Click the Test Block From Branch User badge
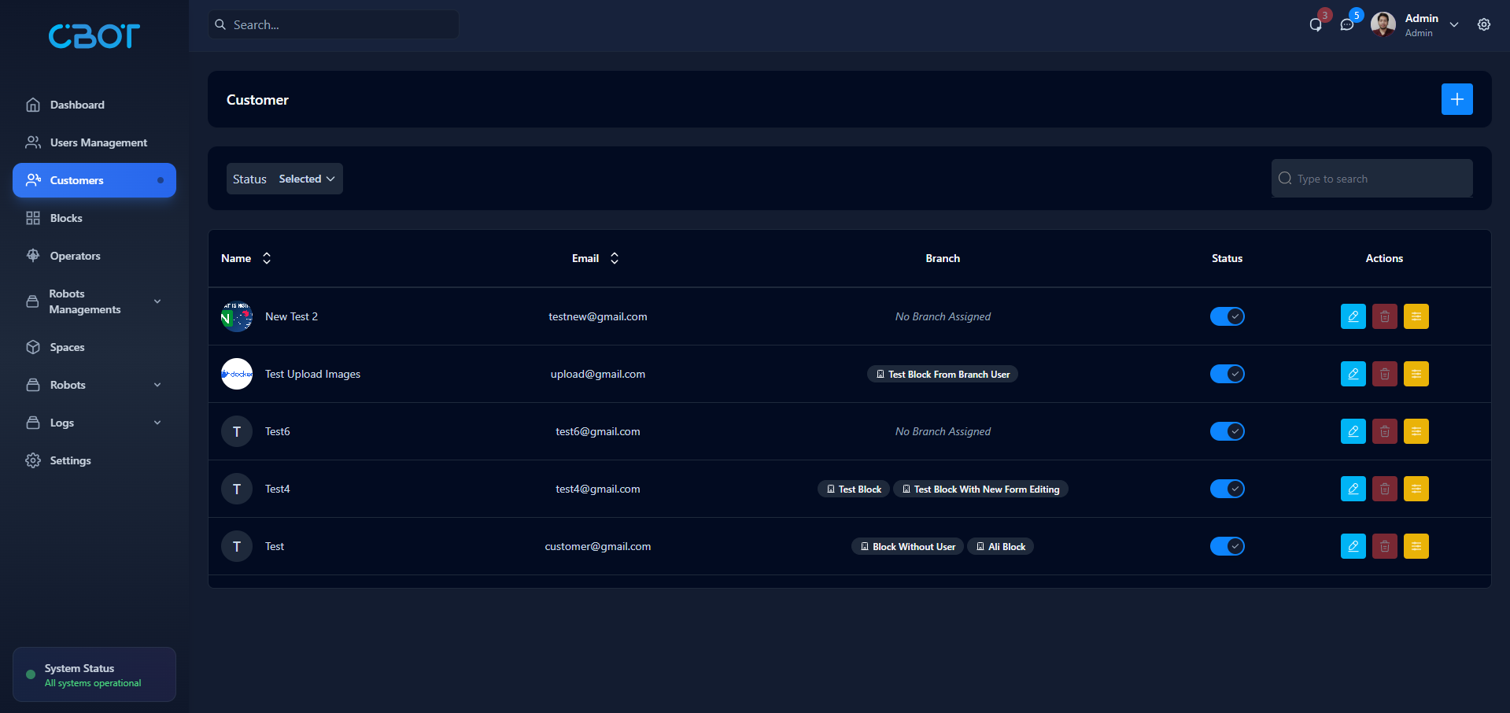The image size is (1510, 713). tap(942, 374)
